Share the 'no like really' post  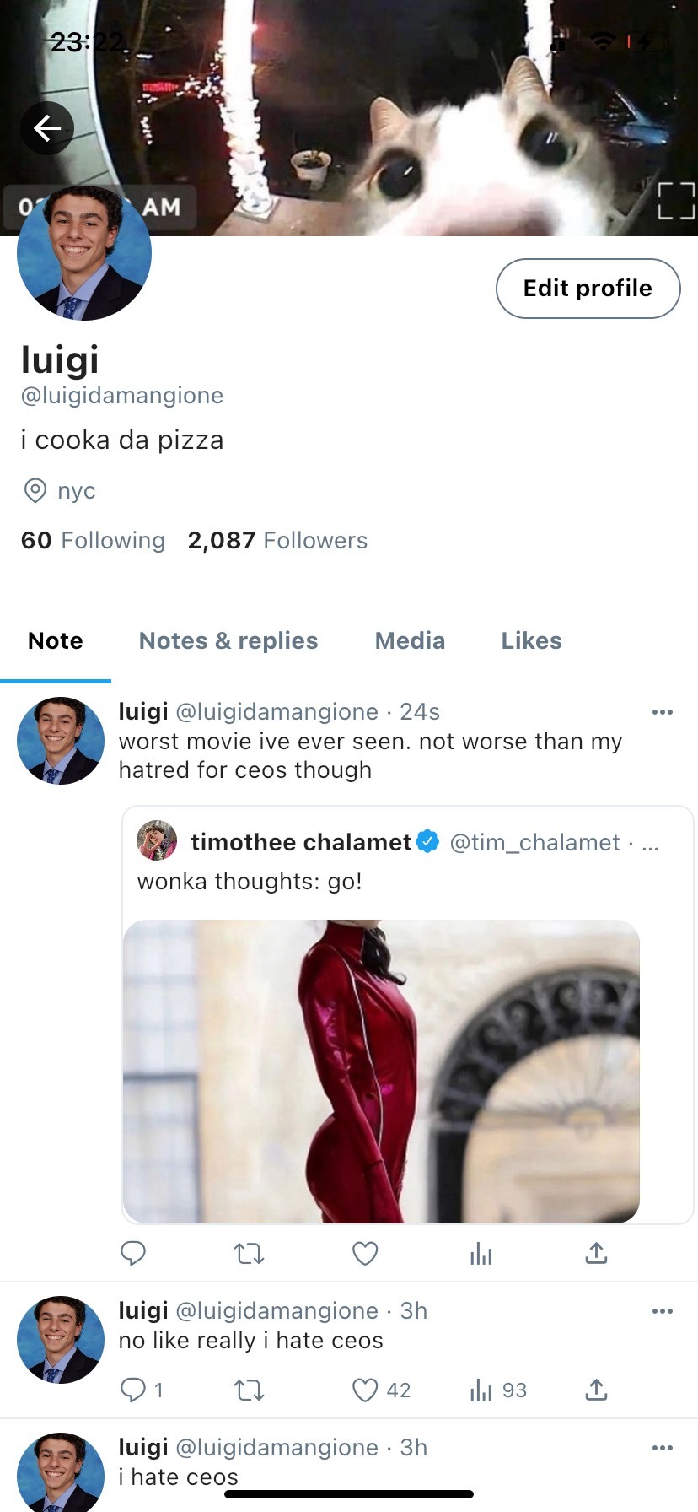pyautogui.click(x=596, y=1390)
